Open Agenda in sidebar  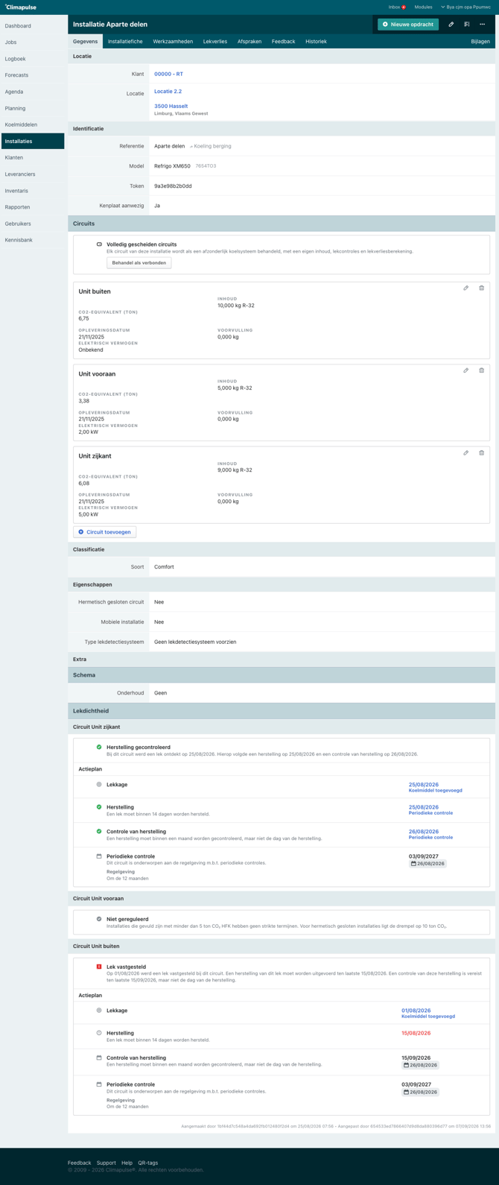(x=32, y=92)
